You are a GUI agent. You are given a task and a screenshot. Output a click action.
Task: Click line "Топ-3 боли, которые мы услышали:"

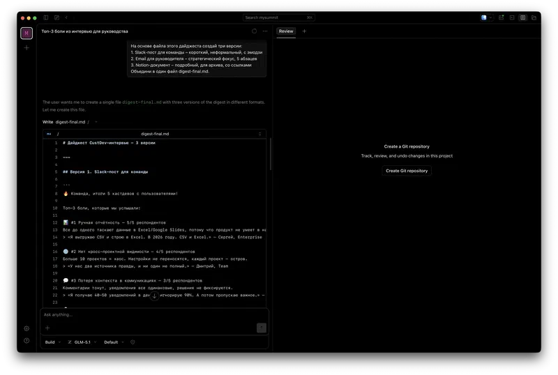101,208
